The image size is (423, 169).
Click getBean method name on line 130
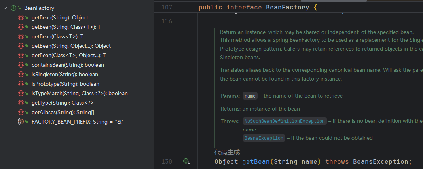coord(256,162)
